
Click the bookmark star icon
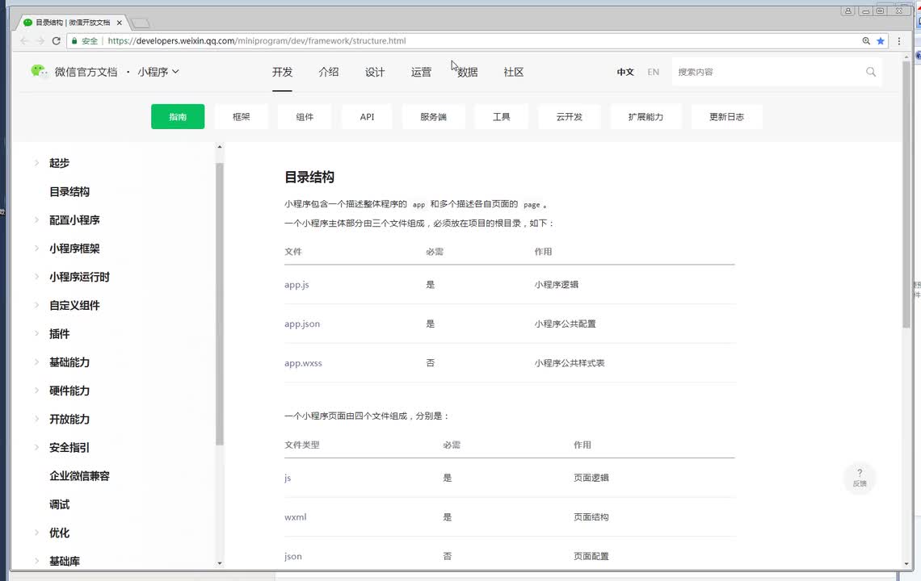(x=881, y=41)
